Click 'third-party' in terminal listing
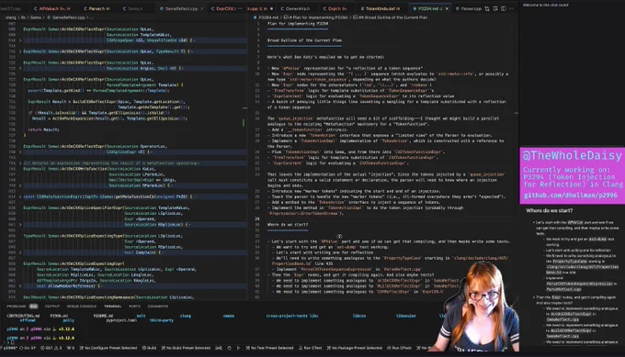 pos(162,320)
